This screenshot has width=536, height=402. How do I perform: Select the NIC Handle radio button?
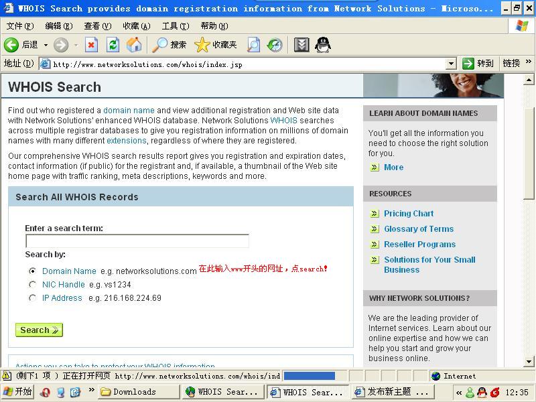click(32, 284)
